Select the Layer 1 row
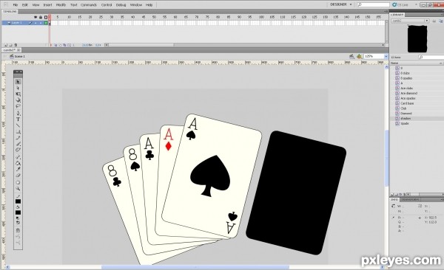444x270 pixels. coord(25,23)
